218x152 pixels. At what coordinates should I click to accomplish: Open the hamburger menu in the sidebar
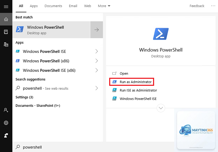6,7
